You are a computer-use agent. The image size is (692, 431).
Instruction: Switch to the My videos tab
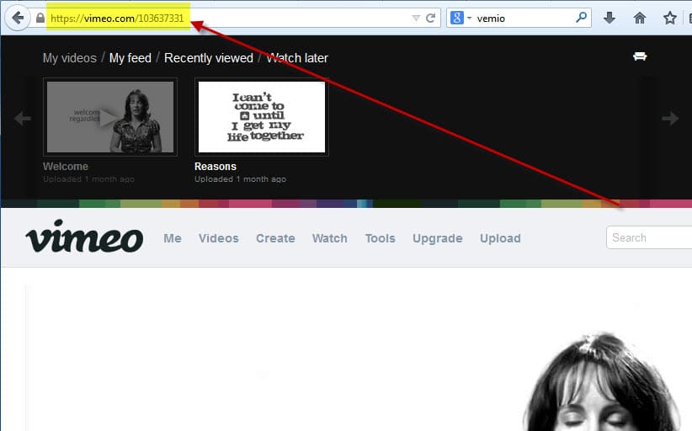click(x=70, y=58)
